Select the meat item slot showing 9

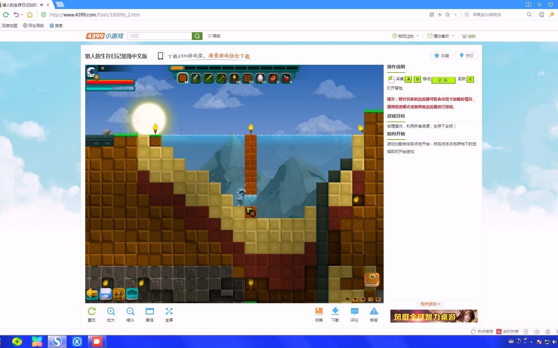pyautogui.click(x=273, y=78)
